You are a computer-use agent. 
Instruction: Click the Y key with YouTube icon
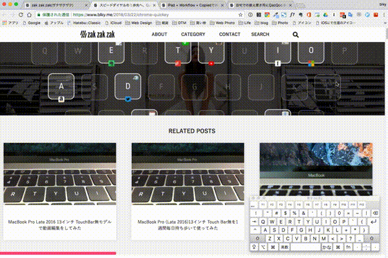coord(211,52)
